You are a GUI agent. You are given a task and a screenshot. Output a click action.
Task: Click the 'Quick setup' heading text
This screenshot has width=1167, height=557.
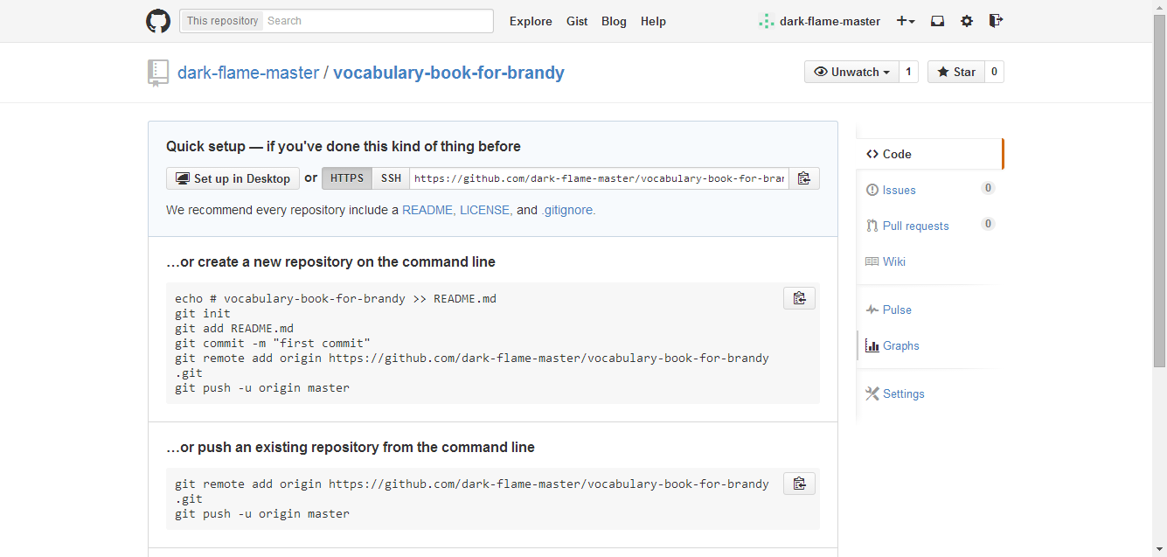tap(344, 146)
